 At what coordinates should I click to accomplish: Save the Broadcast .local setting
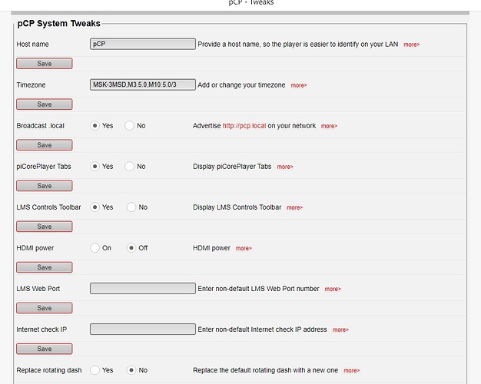(x=45, y=145)
